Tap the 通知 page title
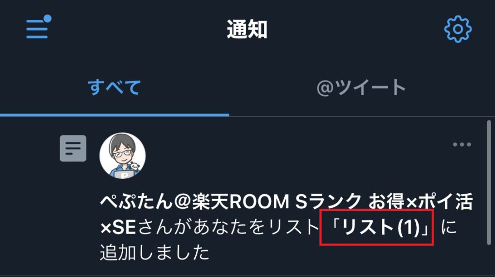This screenshot has width=495, height=277. 247,29
